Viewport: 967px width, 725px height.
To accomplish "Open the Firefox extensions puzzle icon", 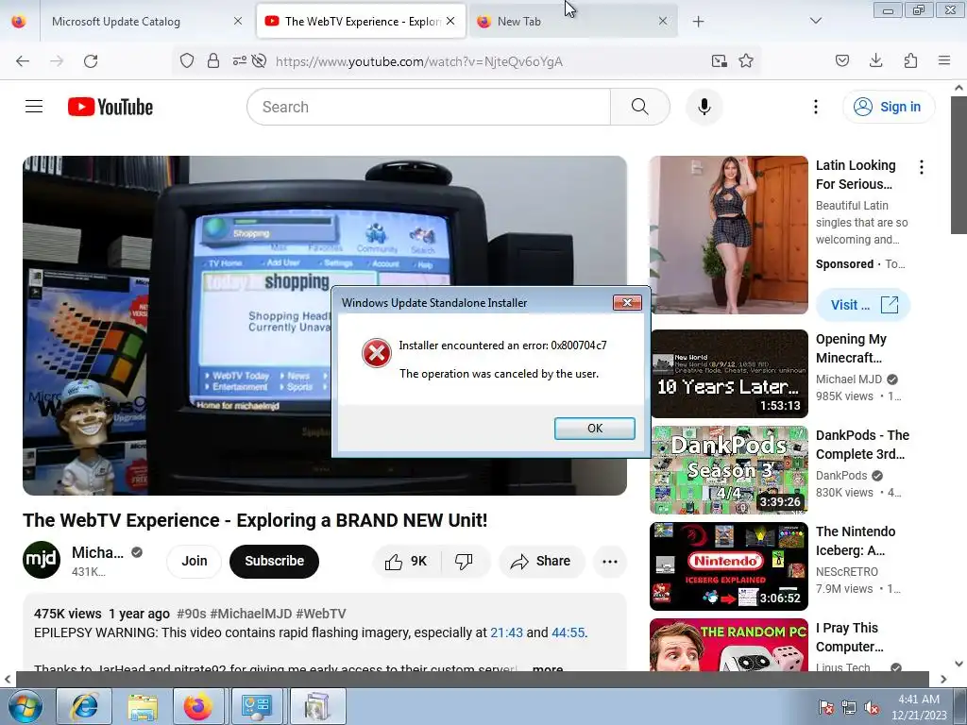I will point(911,60).
